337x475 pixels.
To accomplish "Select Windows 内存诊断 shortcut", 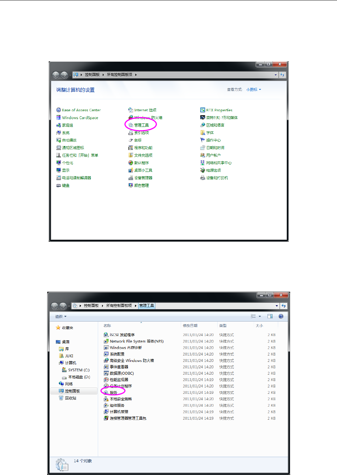I will point(123,347).
